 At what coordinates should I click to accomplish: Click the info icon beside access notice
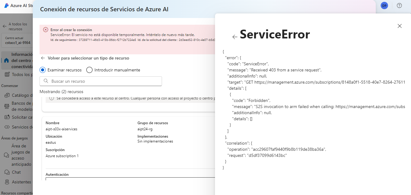point(51,98)
